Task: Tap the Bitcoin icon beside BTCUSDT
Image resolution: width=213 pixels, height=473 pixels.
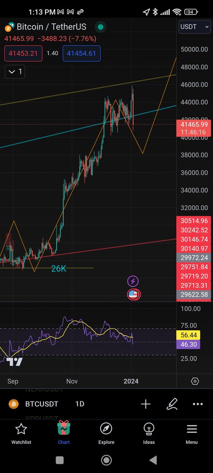Action: tap(14, 404)
